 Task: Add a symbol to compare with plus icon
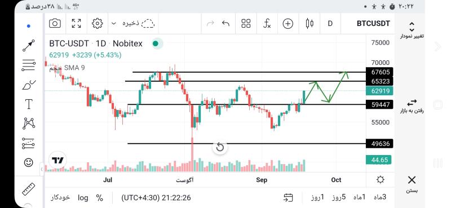[x=288, y=24]
